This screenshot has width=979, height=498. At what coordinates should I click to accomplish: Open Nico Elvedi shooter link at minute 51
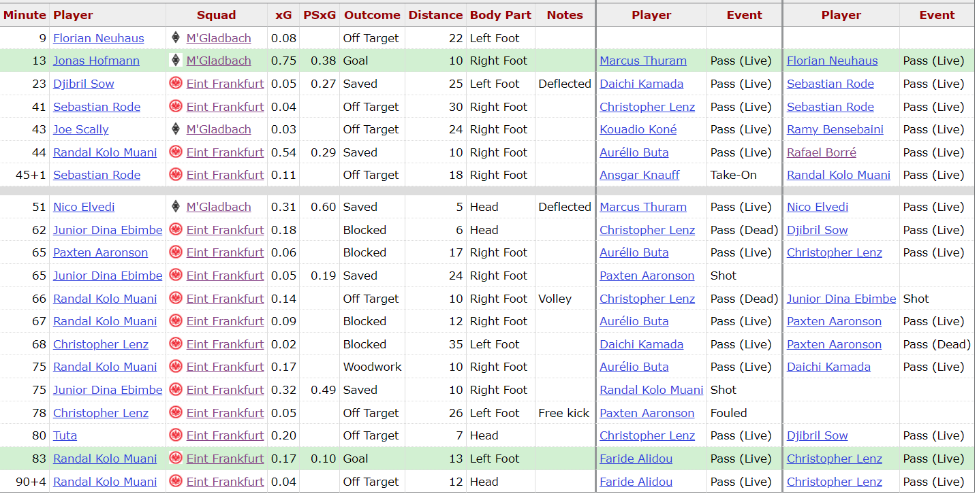point(84,207)
